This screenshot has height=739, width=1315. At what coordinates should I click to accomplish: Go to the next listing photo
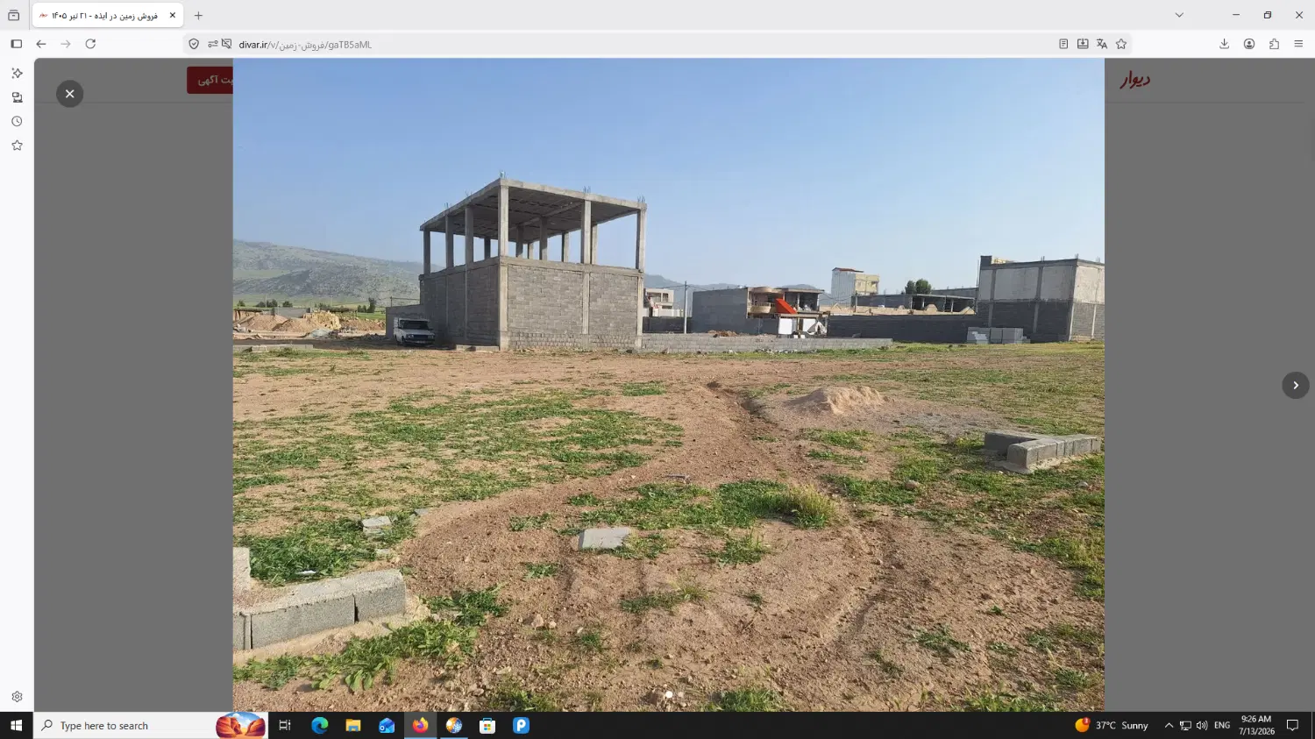pyautogui.click(x=1295, y=385)
